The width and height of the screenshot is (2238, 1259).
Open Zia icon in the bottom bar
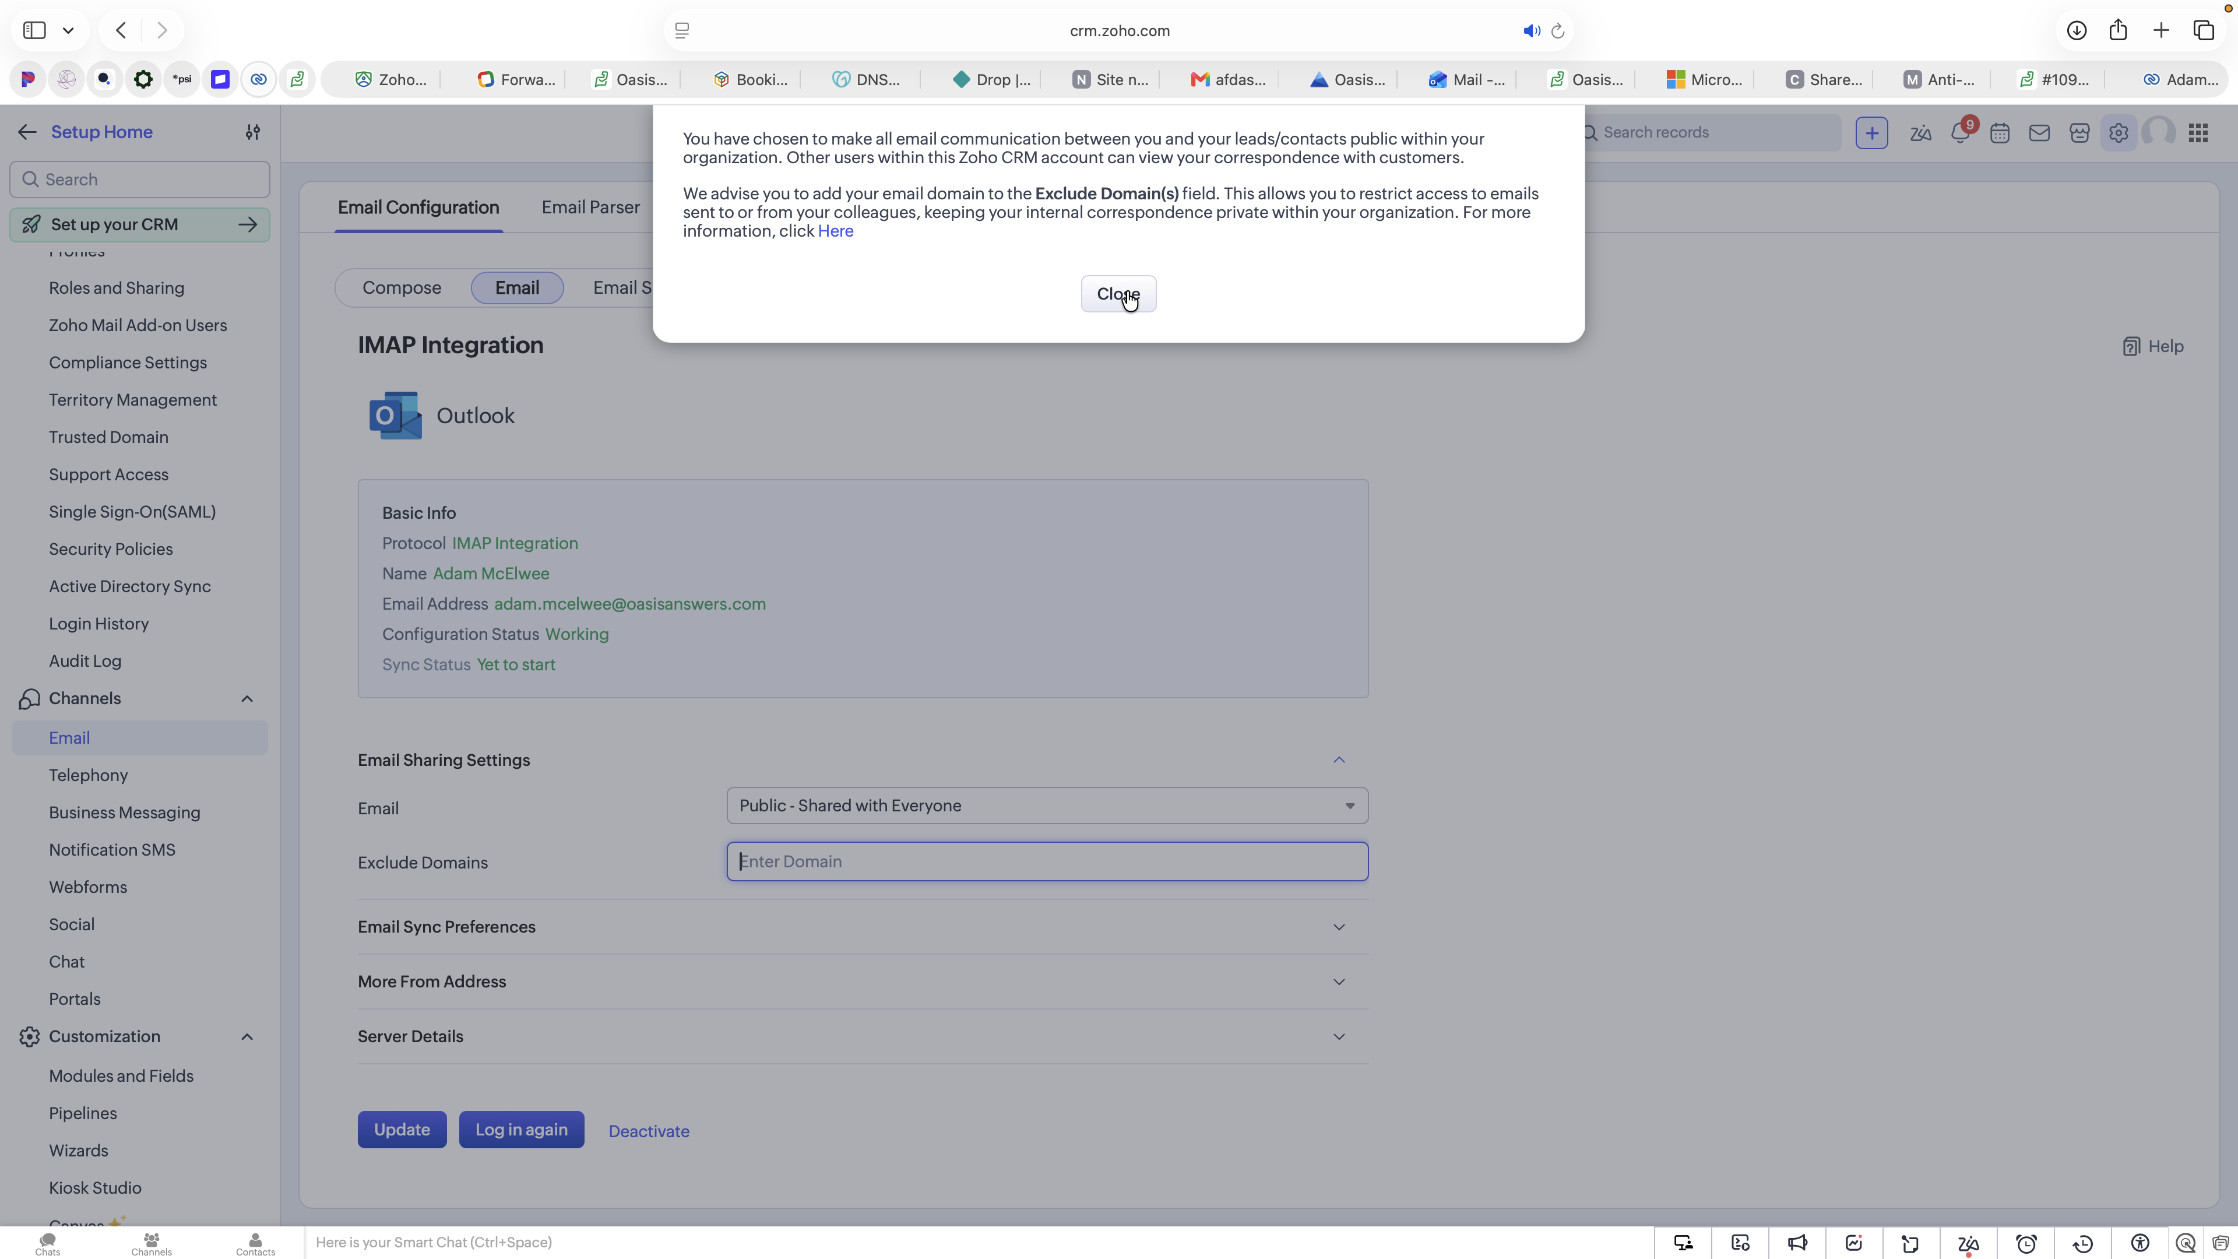[1968, 1243]
